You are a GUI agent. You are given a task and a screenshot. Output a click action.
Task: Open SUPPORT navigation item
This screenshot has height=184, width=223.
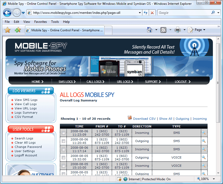[x=153, y=82]
